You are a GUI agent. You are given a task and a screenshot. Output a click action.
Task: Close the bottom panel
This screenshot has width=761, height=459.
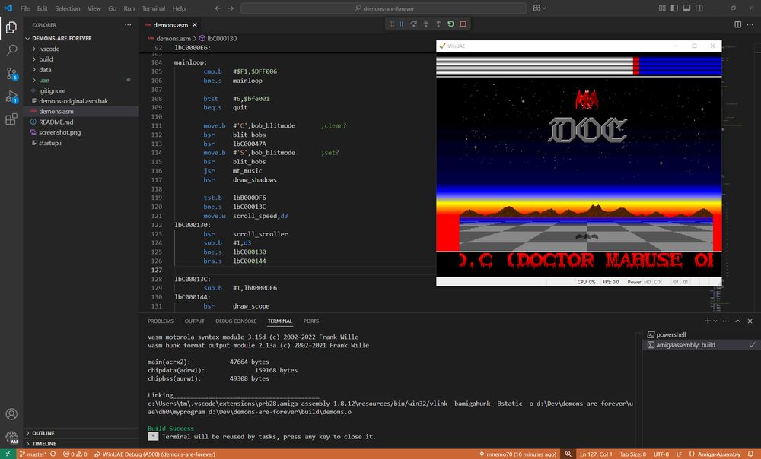pos(750,321)
